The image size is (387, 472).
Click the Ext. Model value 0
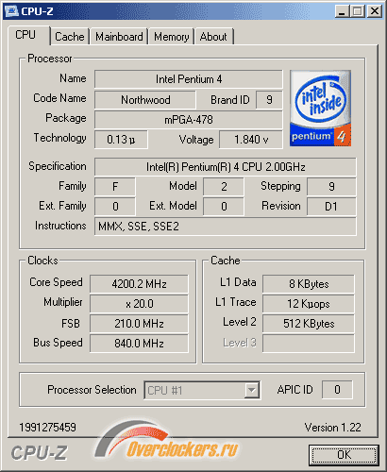coord(224,207)
